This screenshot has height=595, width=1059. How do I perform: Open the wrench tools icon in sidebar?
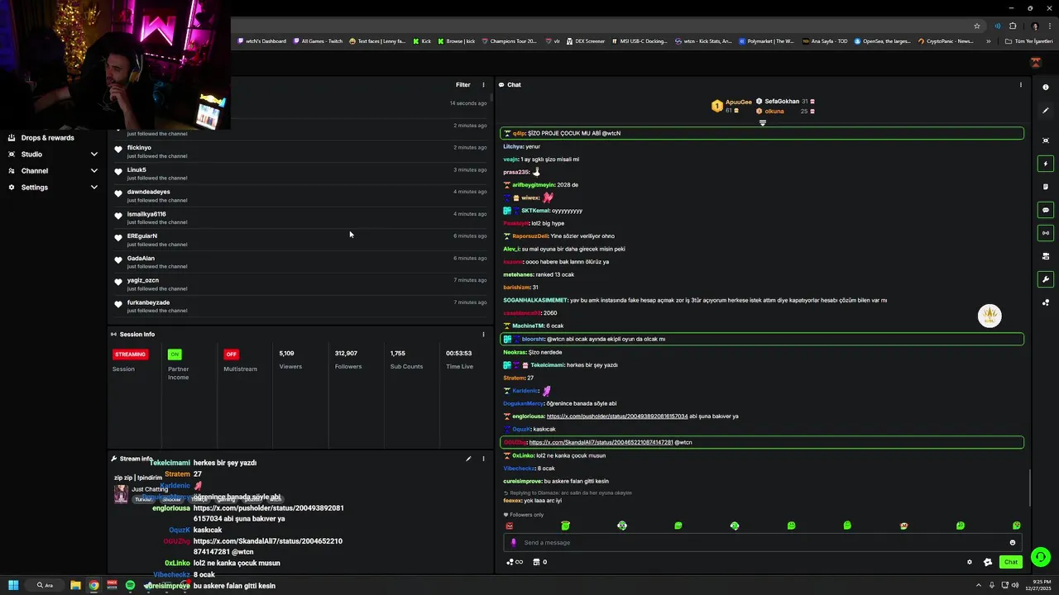click(x=1046, y=279)
